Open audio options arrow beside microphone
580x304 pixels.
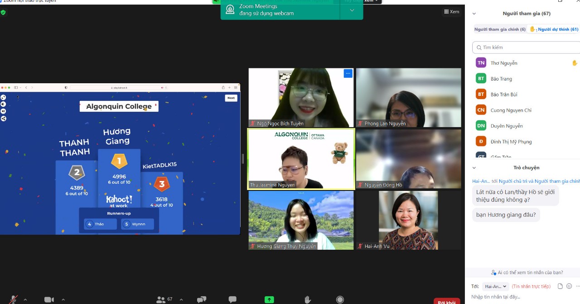pos(25,299)
